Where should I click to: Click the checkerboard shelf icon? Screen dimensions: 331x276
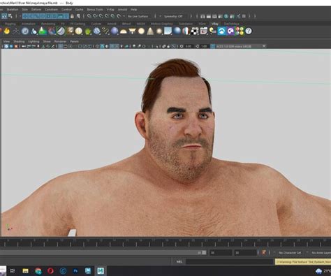point(195,31)
